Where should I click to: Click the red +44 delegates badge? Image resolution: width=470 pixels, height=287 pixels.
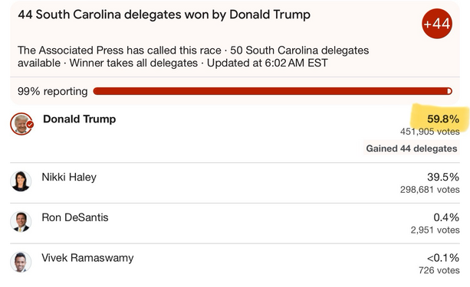point(437,24)
